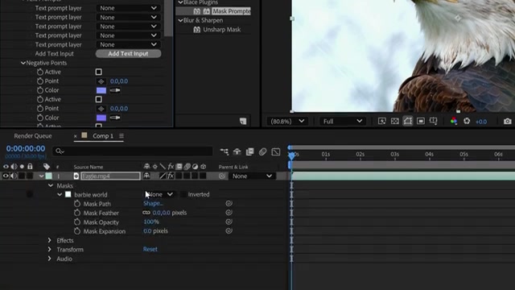Image resolution: width=515 pixels, height=290 pixels.
Task: Click stopwatch next to Mask Feather
Action: [x=77, y=213]
